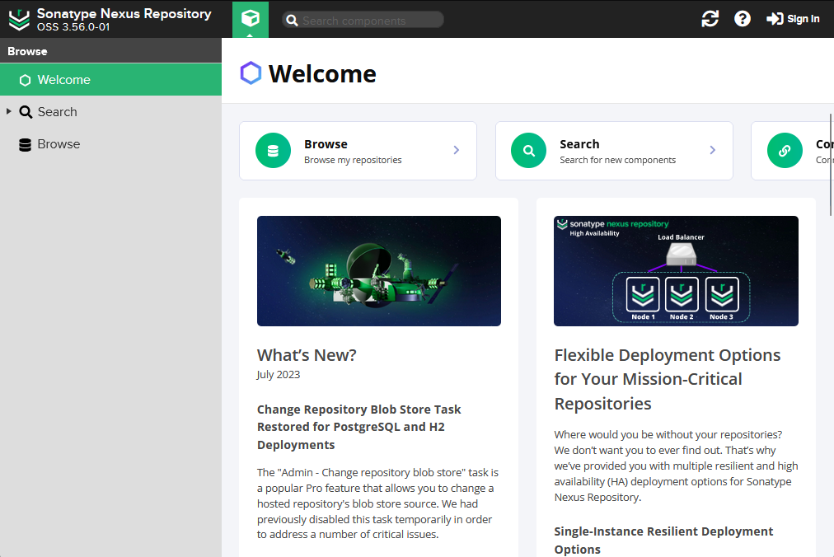Click the Sonatype Nexus logo icon

coord(19,19)
